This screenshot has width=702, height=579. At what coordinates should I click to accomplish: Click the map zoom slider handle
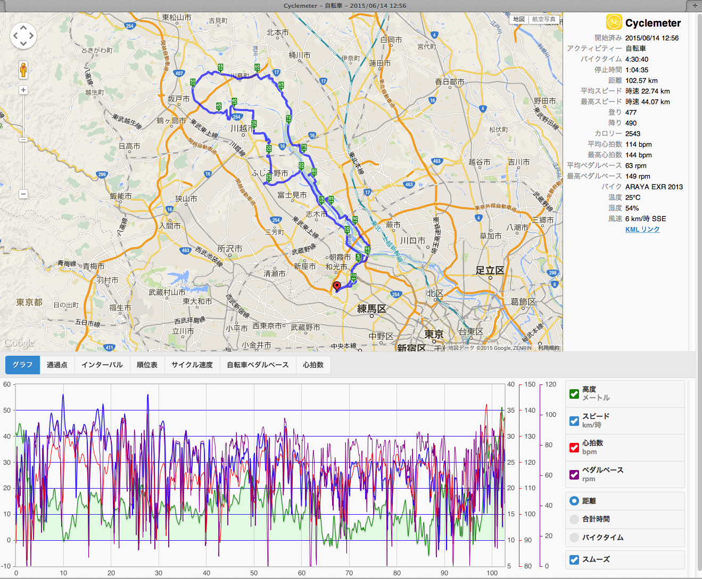(x=23, y=139)
